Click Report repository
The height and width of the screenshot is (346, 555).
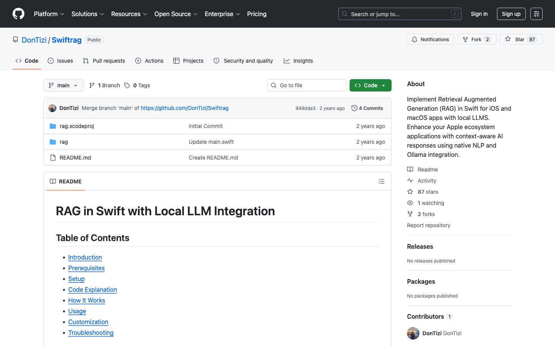click(x=429, y=225)
